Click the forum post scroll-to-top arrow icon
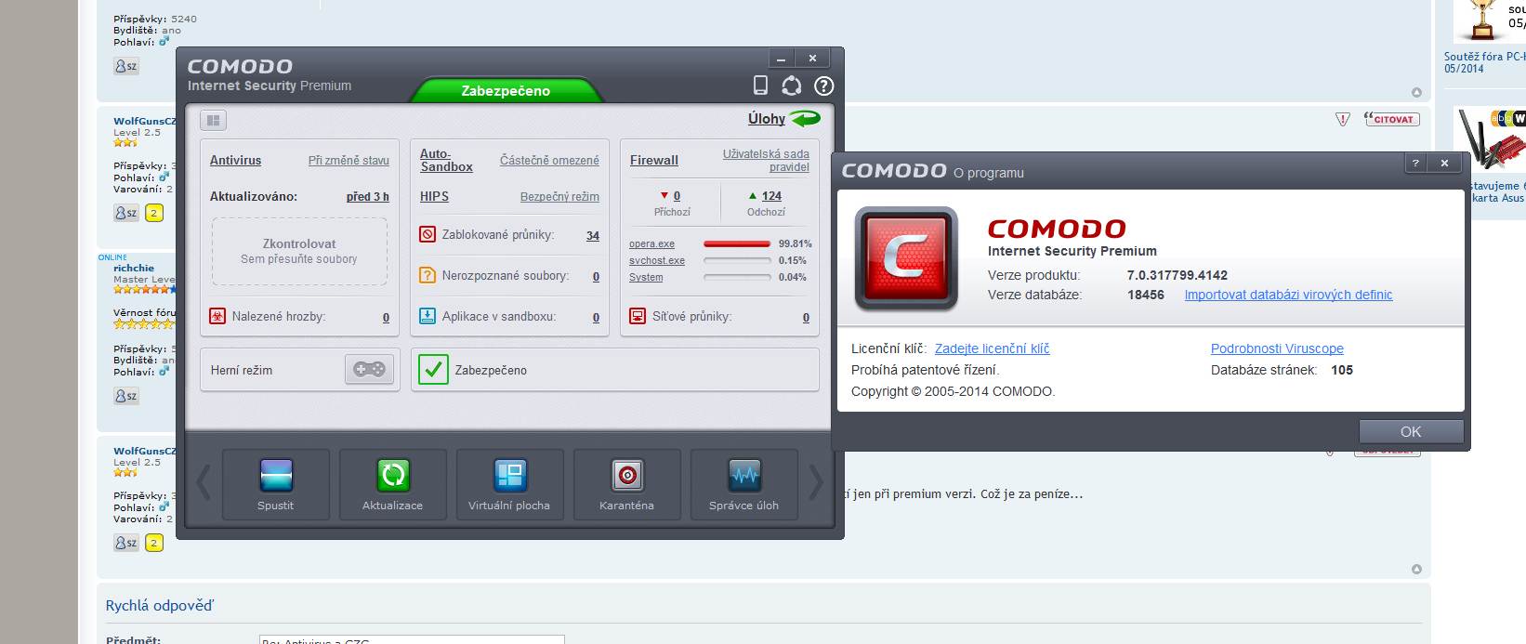Viewport: 1526px width, 644px height. pos(1416,92)
